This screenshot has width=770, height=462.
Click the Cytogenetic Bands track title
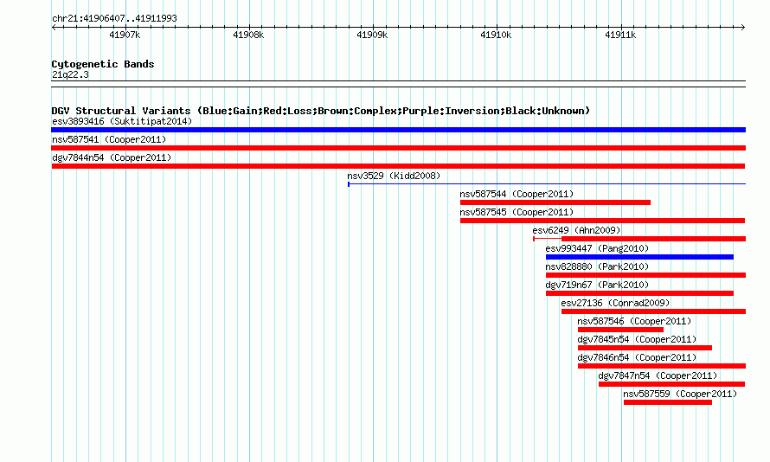[103, 64]
